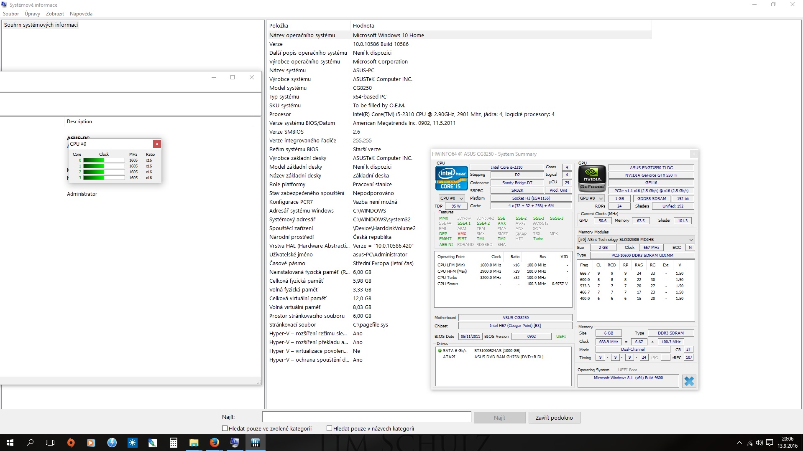Click the Najít text input field
Screen dimensions: 803x451
coord(367,417)
